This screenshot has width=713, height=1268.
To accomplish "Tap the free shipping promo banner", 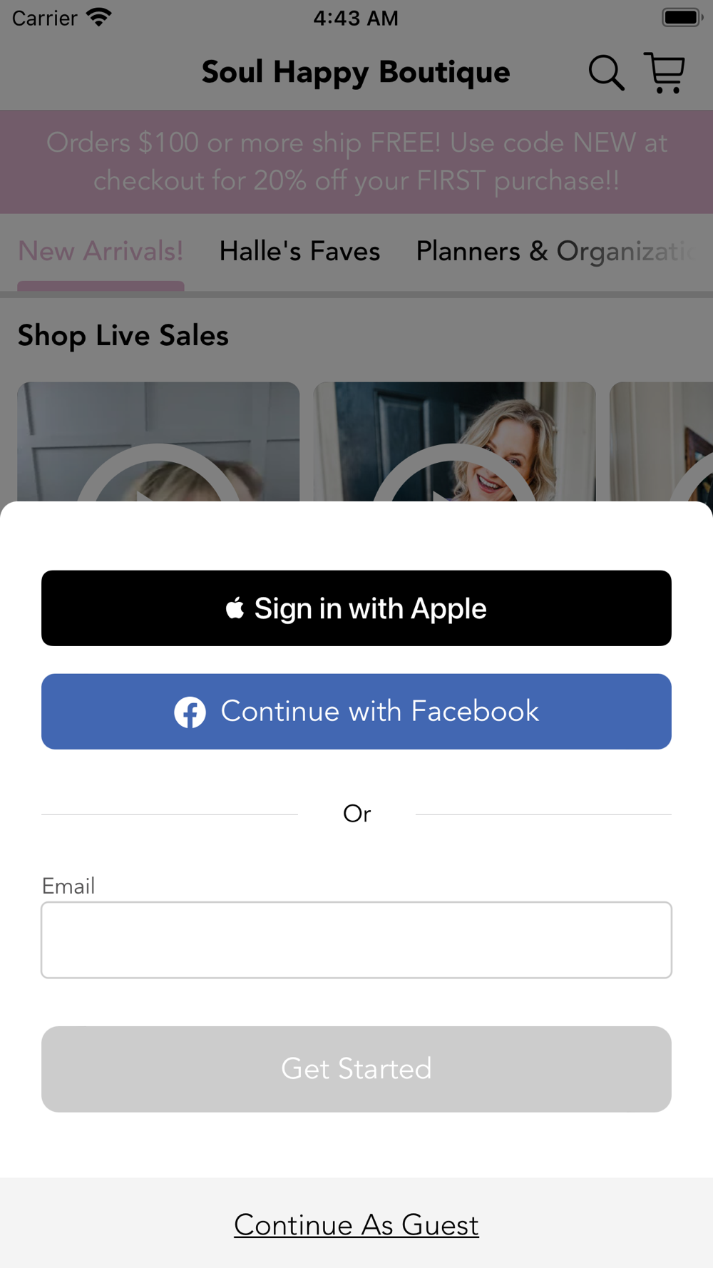I will pos(356,162).
